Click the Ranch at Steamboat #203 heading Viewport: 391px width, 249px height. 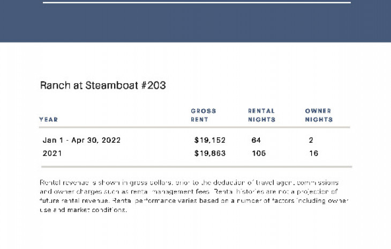(x=103, y=85)
